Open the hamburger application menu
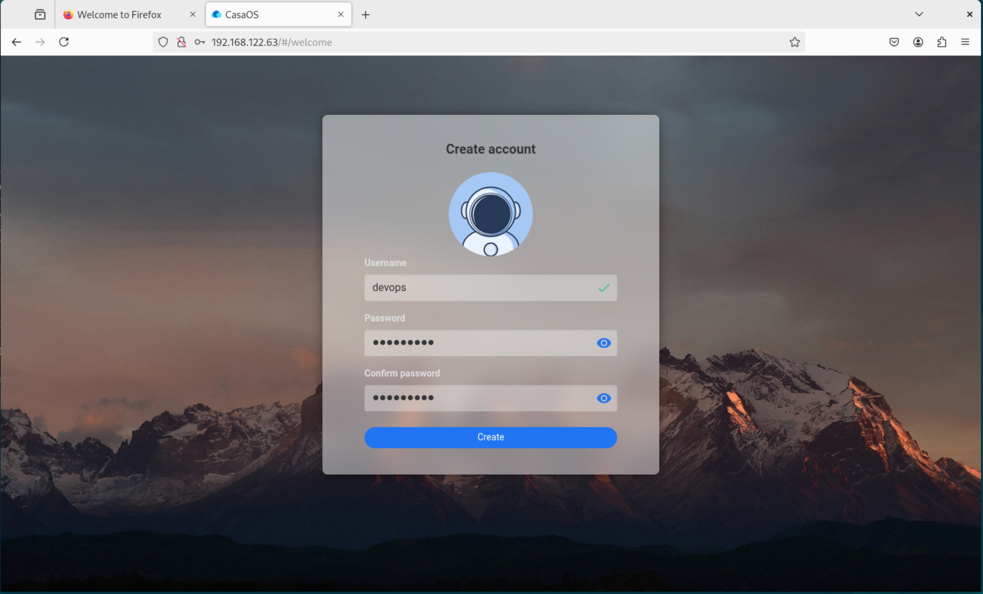The height and width of the screenshot is (594, 983). (x=965, y=42)
